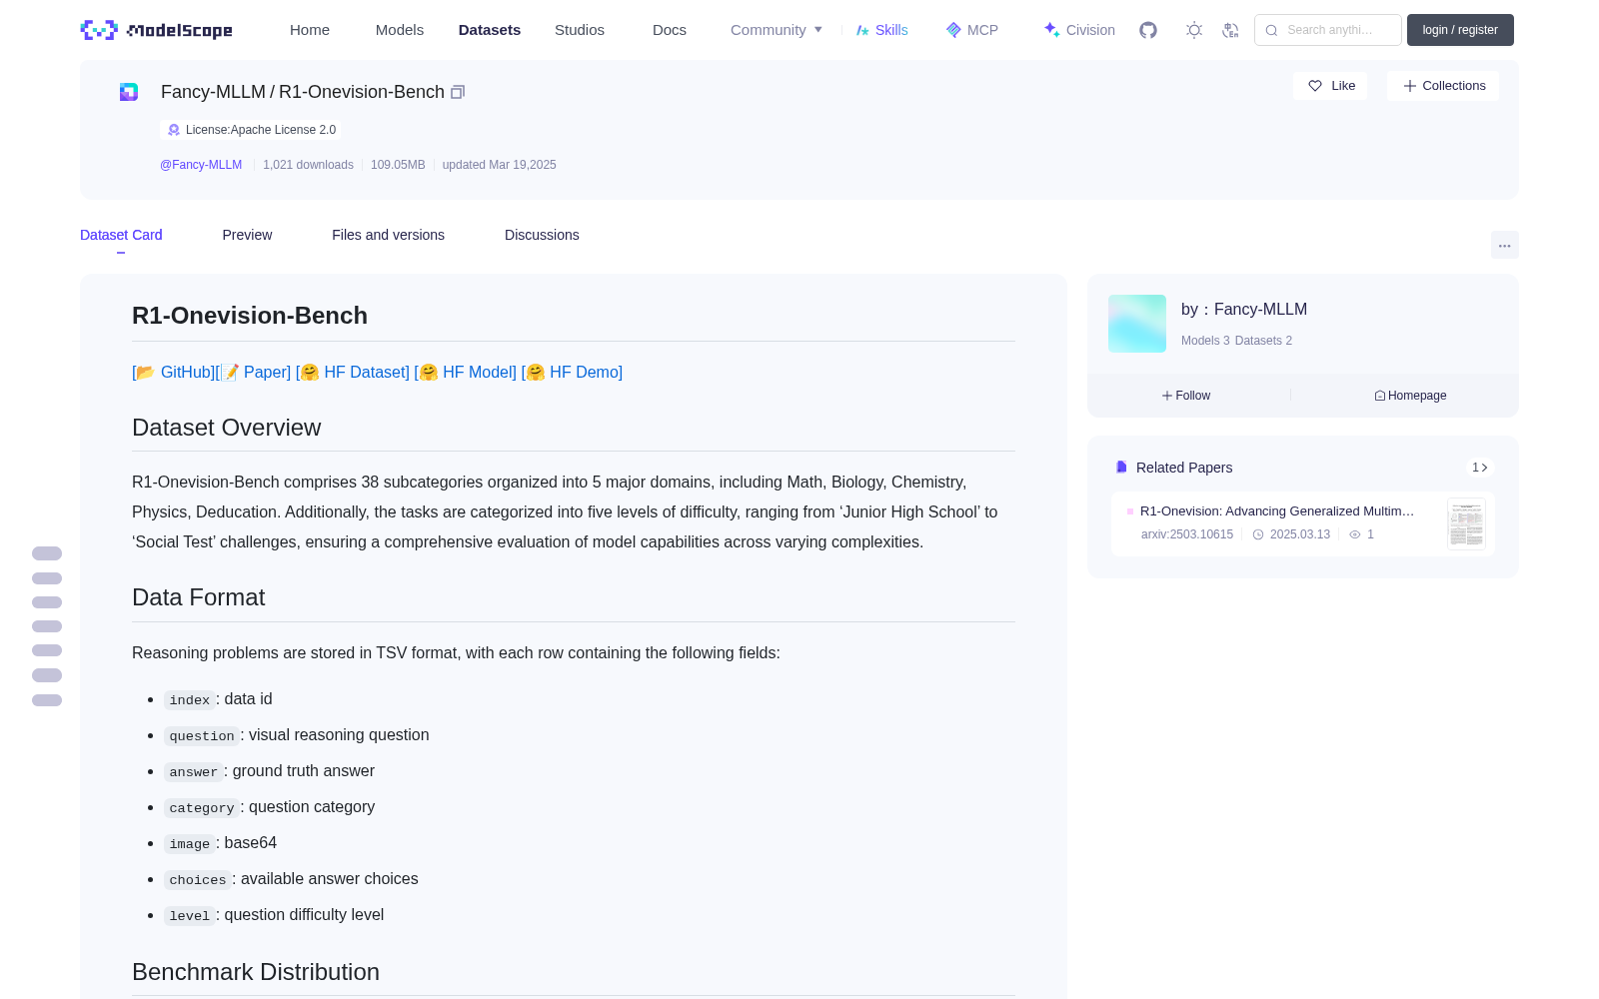1599x999 pixels.
Task: Copy dataset name with the copy icon
Action: tap(458, 92)
